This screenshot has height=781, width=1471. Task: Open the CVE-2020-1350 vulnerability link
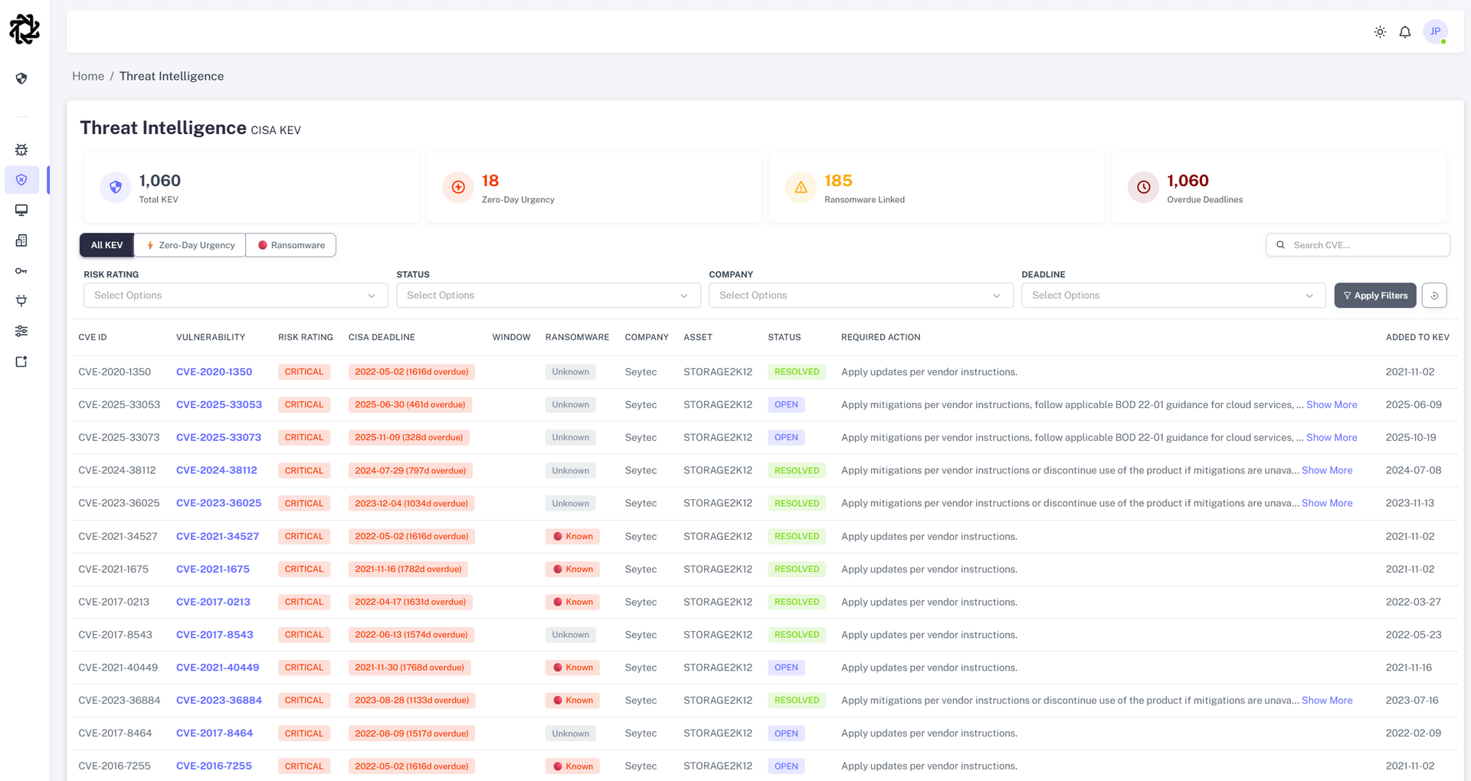(x=214, y=372)
